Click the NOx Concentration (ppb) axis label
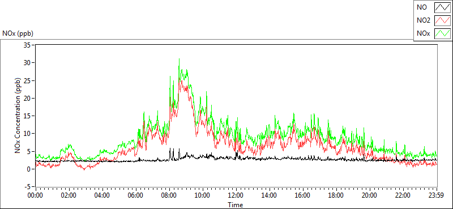The height and width of the screenshot is (209, 453). point(18,115)
